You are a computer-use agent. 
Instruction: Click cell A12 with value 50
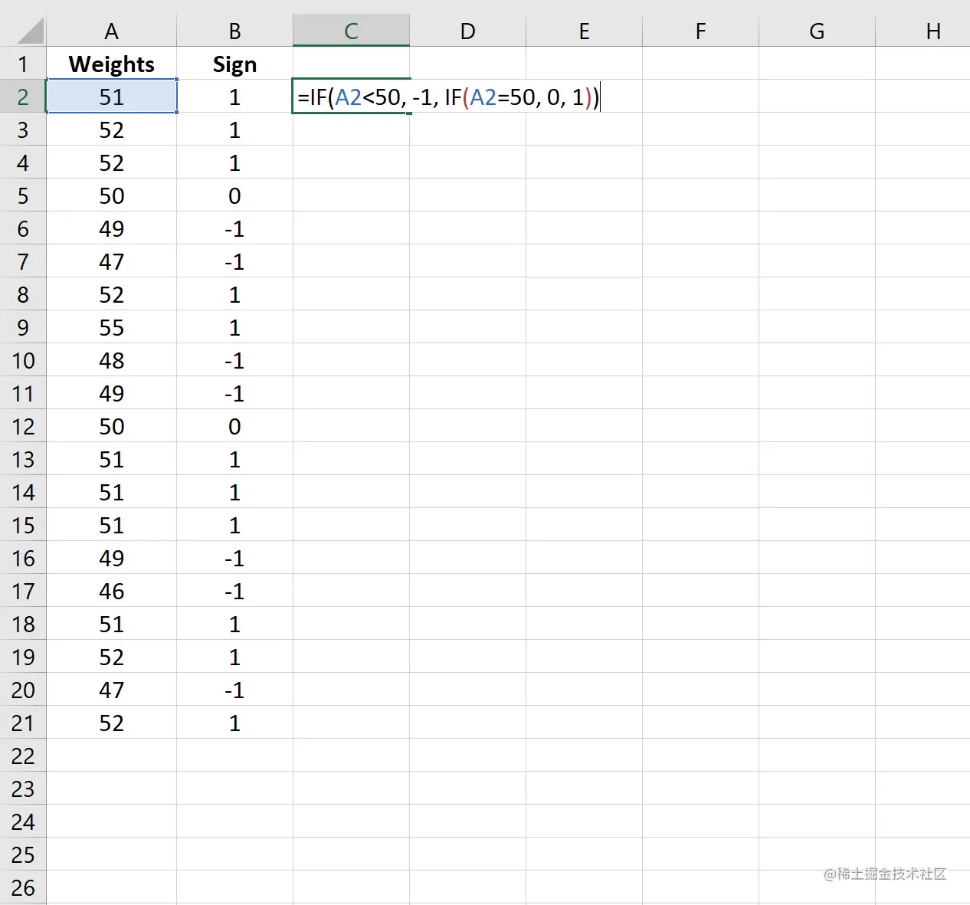click(x=112, y=426)
